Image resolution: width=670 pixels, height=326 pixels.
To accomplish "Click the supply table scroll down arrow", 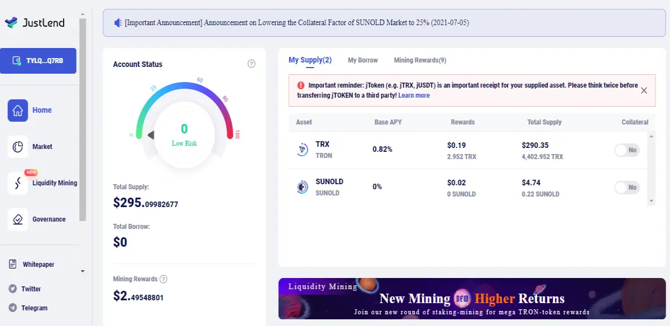I will click(x=651, y=201).
